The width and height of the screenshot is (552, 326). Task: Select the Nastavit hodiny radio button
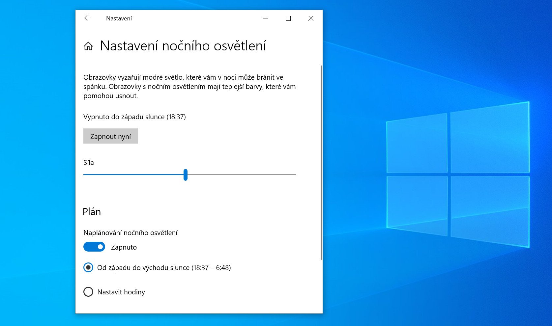point(88,292)
